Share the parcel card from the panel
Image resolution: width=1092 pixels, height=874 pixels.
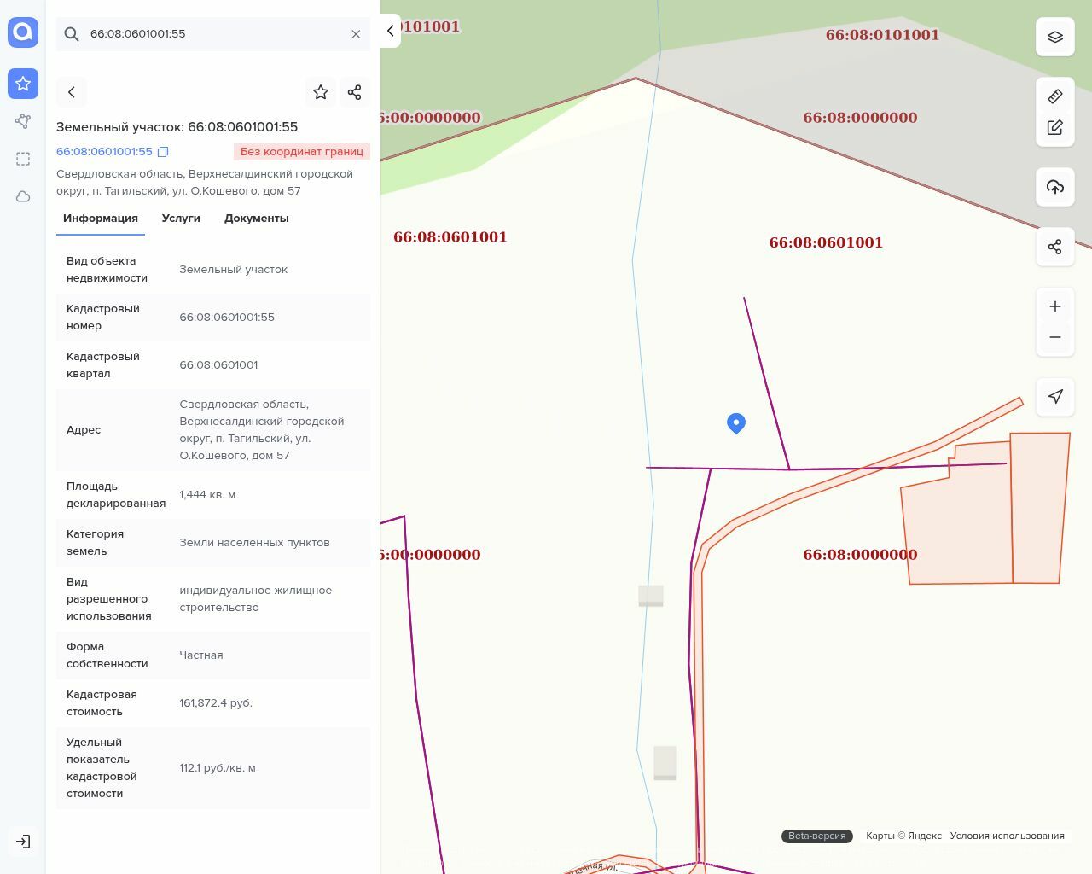[355, 92]
